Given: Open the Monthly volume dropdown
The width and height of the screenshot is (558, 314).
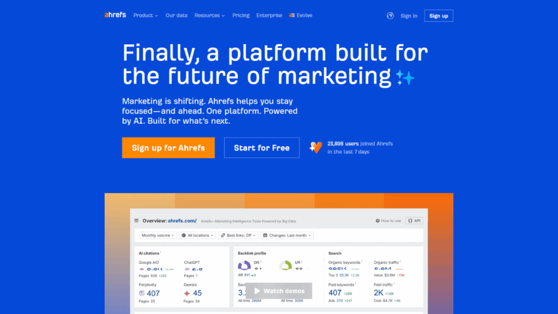Looking at the screenshot, I should pyautogui.click(x=157, y=235).
